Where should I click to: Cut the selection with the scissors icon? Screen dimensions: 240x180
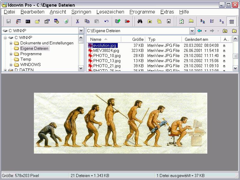[78, 21]
